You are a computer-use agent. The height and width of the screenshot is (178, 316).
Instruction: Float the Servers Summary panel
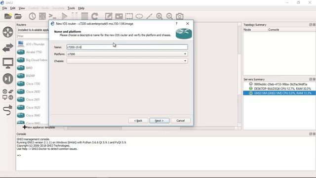pyautogui.click(x=311, y=79)
